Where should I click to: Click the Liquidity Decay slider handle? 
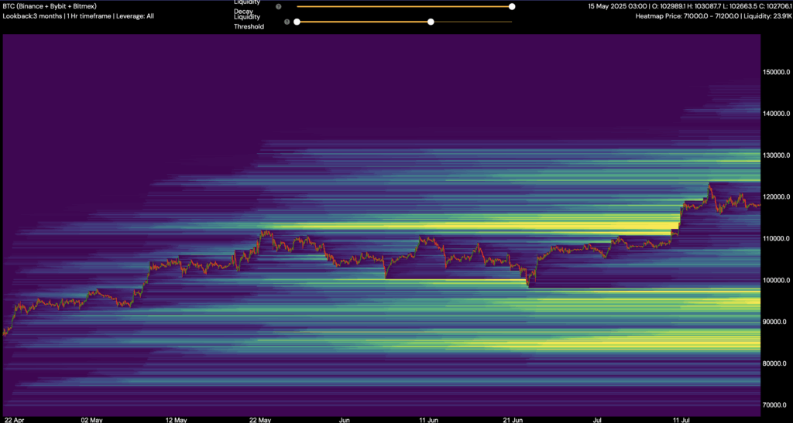click(x=512, y=6)
